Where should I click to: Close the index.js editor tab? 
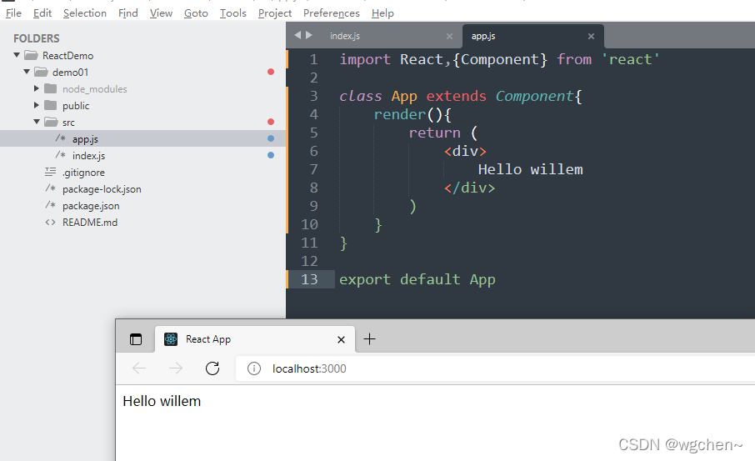tap(449, 36)
